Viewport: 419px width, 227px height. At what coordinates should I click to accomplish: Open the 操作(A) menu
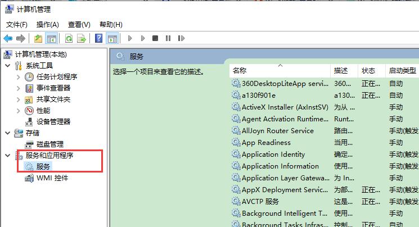(x=48, y=25)
